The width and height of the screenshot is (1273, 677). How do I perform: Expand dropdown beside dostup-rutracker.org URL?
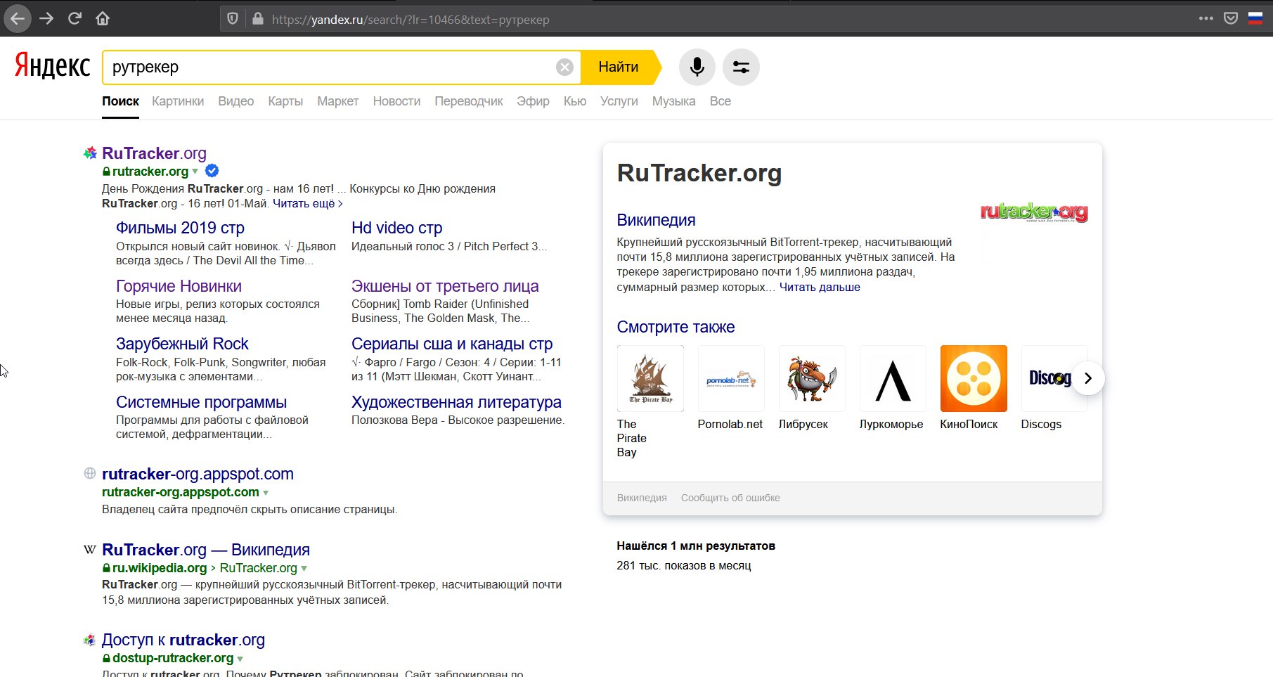tap(240, 659)
